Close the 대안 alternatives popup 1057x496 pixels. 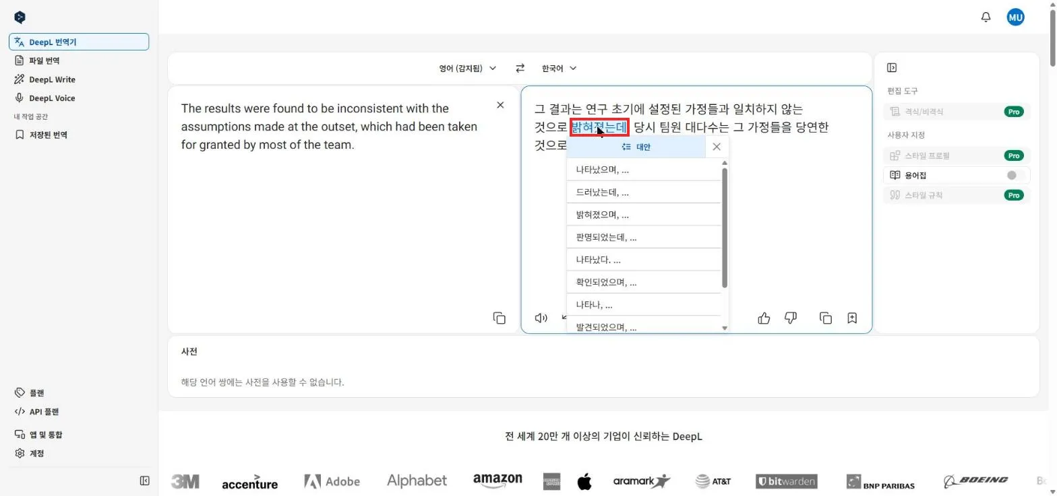717,147
